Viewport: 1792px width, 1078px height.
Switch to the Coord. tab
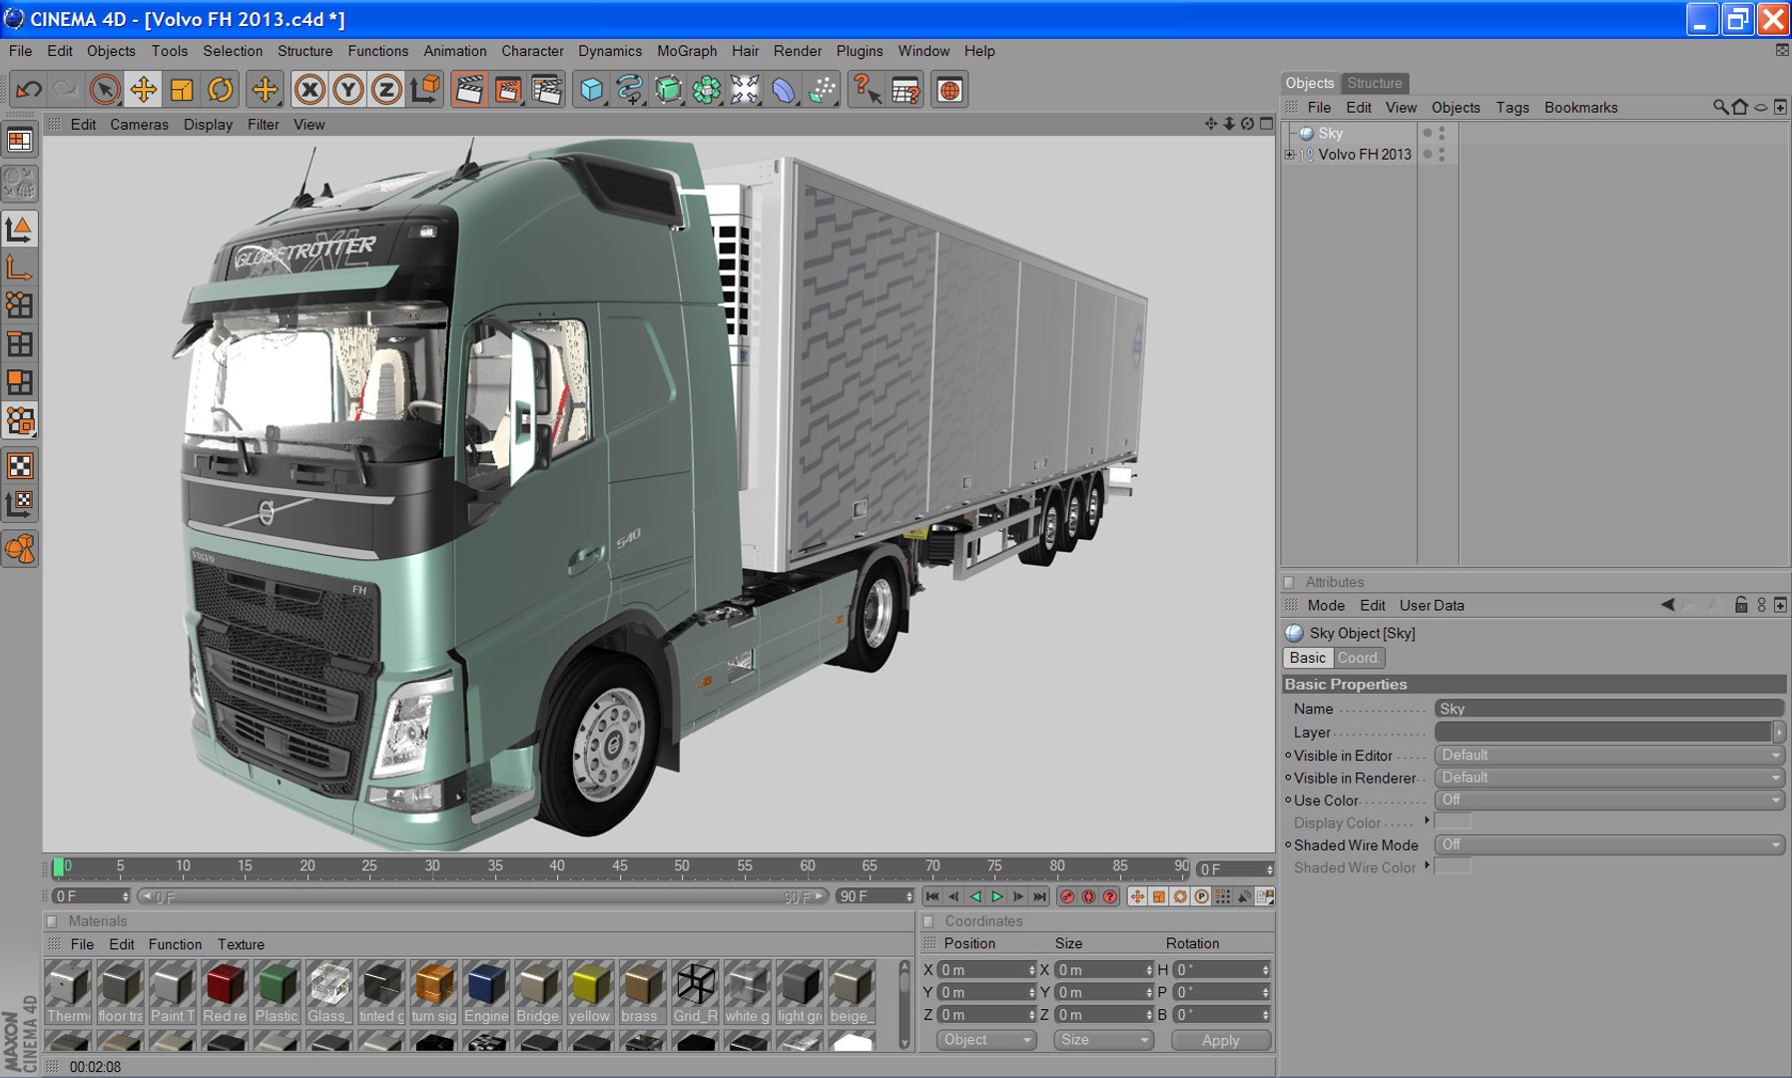point(1358,658)
